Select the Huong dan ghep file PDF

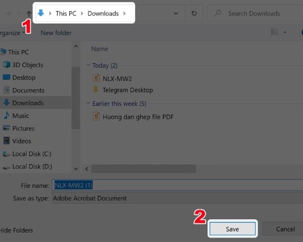(x=138, y=116)
